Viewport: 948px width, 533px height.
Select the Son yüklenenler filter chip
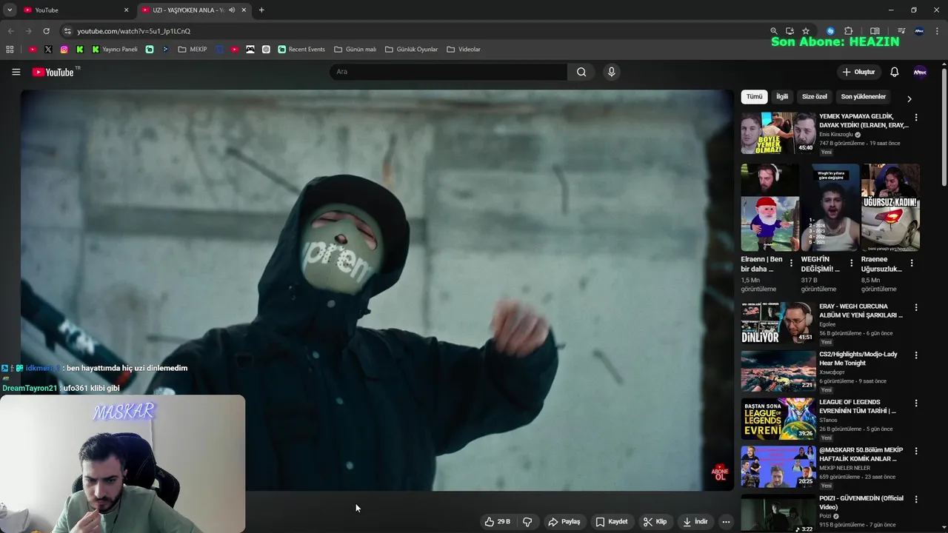pyautogui.click(x=864, y=97)
